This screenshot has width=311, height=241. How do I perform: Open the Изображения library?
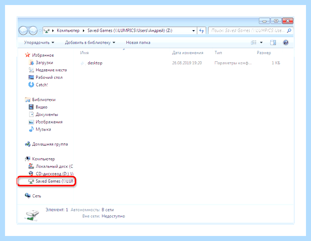tap(49, 122)
